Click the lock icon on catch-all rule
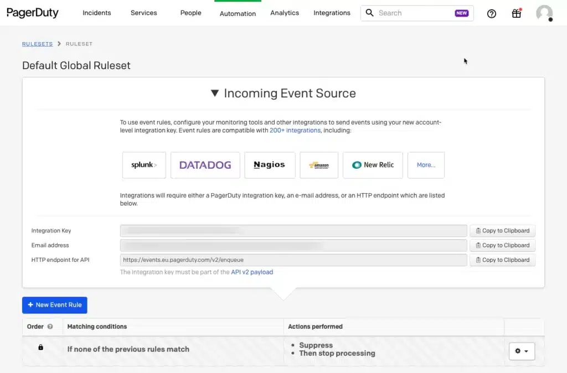The image size is (567, 373). pyautogui.click(x=41, y=347)
